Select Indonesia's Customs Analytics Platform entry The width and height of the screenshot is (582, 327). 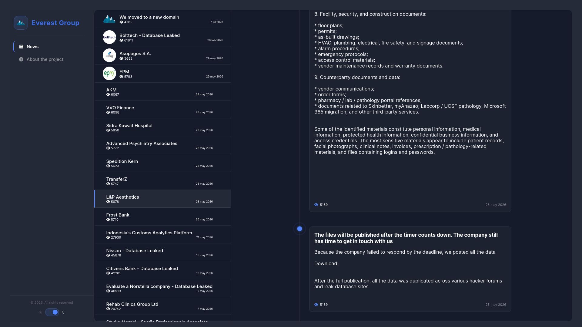[162, 235]
